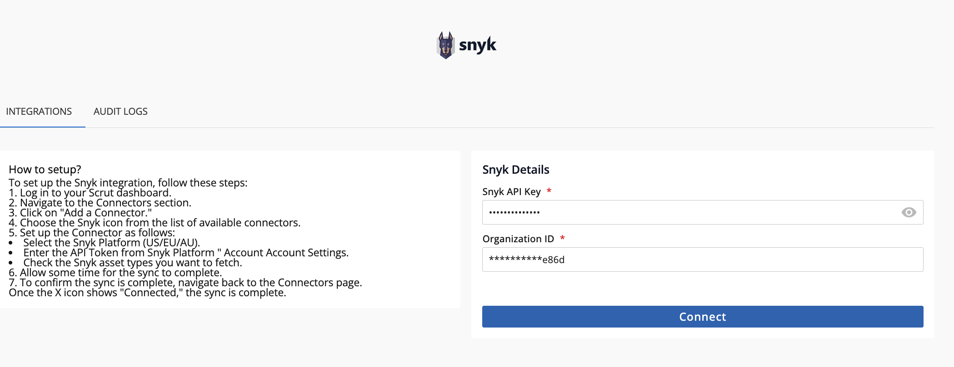Focus the Snyk API Key field
The width and height of the screenshot is (954, 367).
point(703,212)
